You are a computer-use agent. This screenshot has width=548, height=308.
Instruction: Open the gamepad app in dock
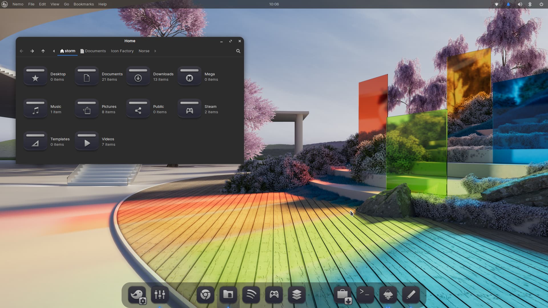point(274,295)
